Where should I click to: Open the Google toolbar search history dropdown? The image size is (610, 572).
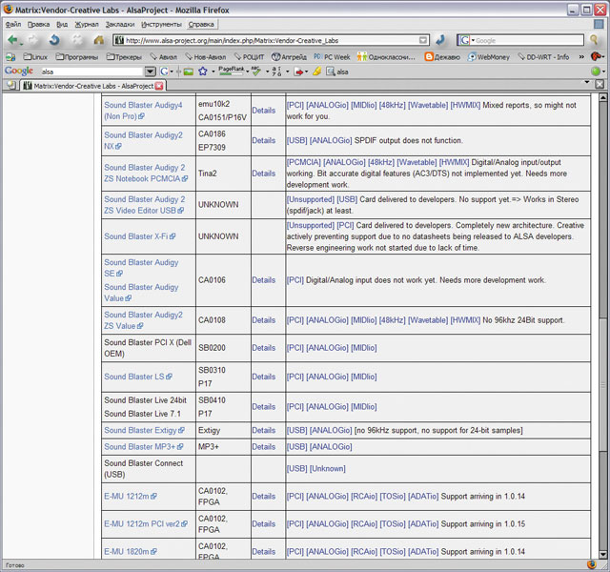[x=150, y=71]
